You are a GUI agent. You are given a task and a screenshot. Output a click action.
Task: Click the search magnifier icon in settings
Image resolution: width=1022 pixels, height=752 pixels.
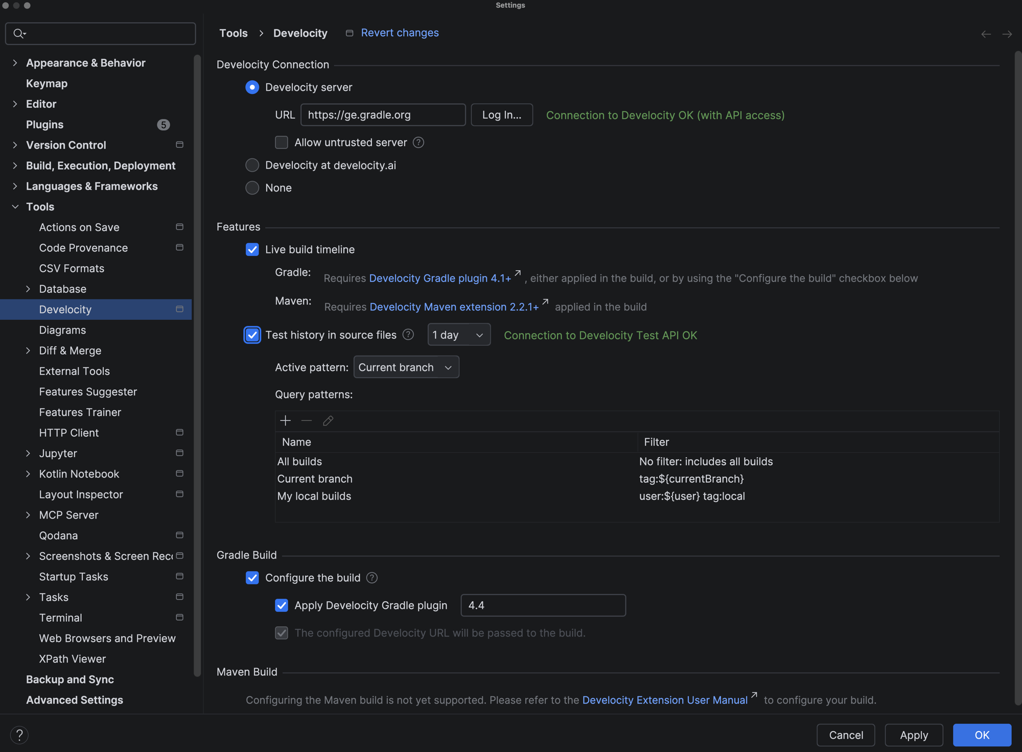(19, 34)
